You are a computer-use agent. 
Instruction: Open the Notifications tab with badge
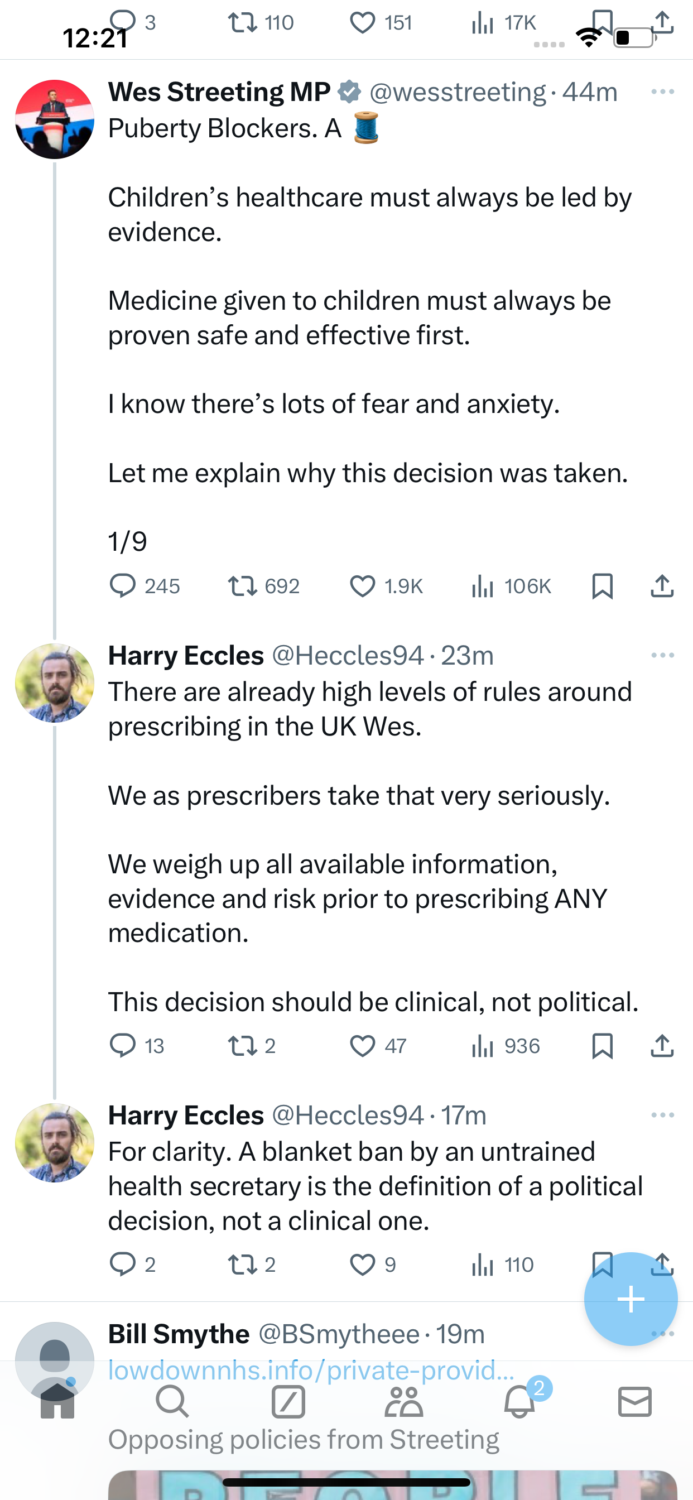tap(520, 1402)
